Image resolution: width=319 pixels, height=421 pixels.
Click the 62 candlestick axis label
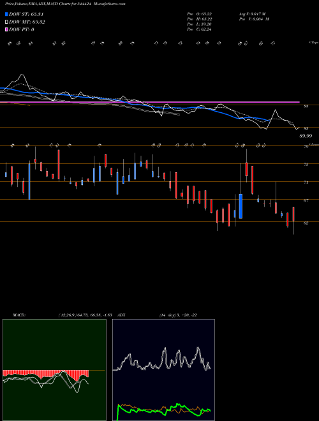(306, 223)
